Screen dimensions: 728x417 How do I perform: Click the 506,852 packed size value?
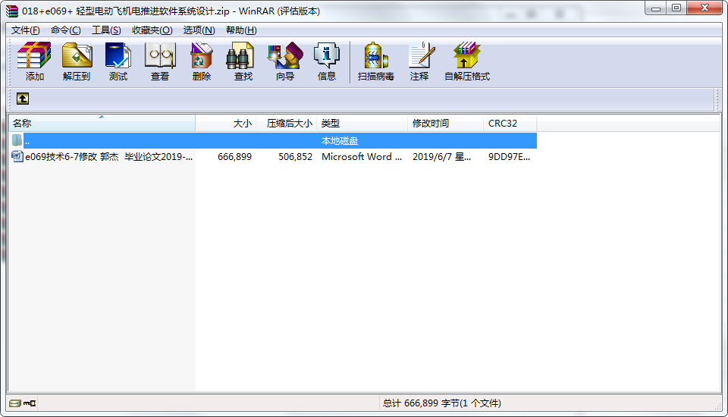point(295,157)
